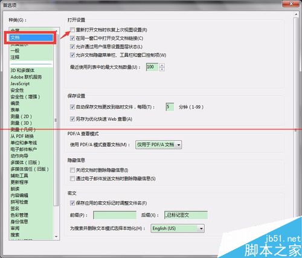Screen dimensions: 302x258
Task: Click the settings pane scrollbar up arrow
Action: coord(296,15)
